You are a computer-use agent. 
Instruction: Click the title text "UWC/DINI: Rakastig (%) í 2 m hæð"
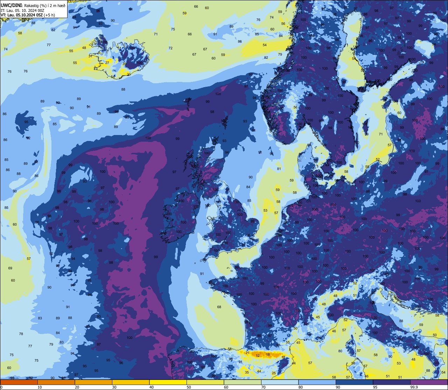(33, 6)
